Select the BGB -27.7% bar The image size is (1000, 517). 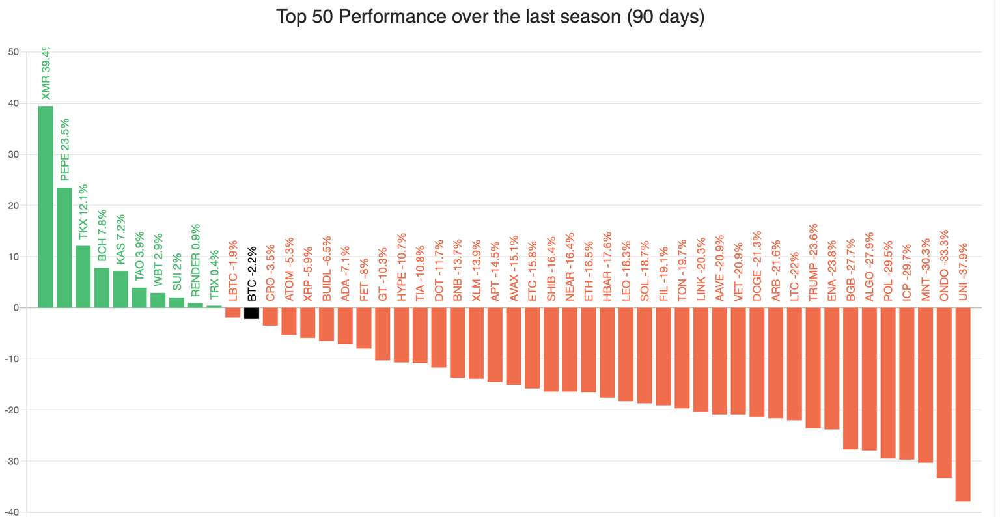850,378
